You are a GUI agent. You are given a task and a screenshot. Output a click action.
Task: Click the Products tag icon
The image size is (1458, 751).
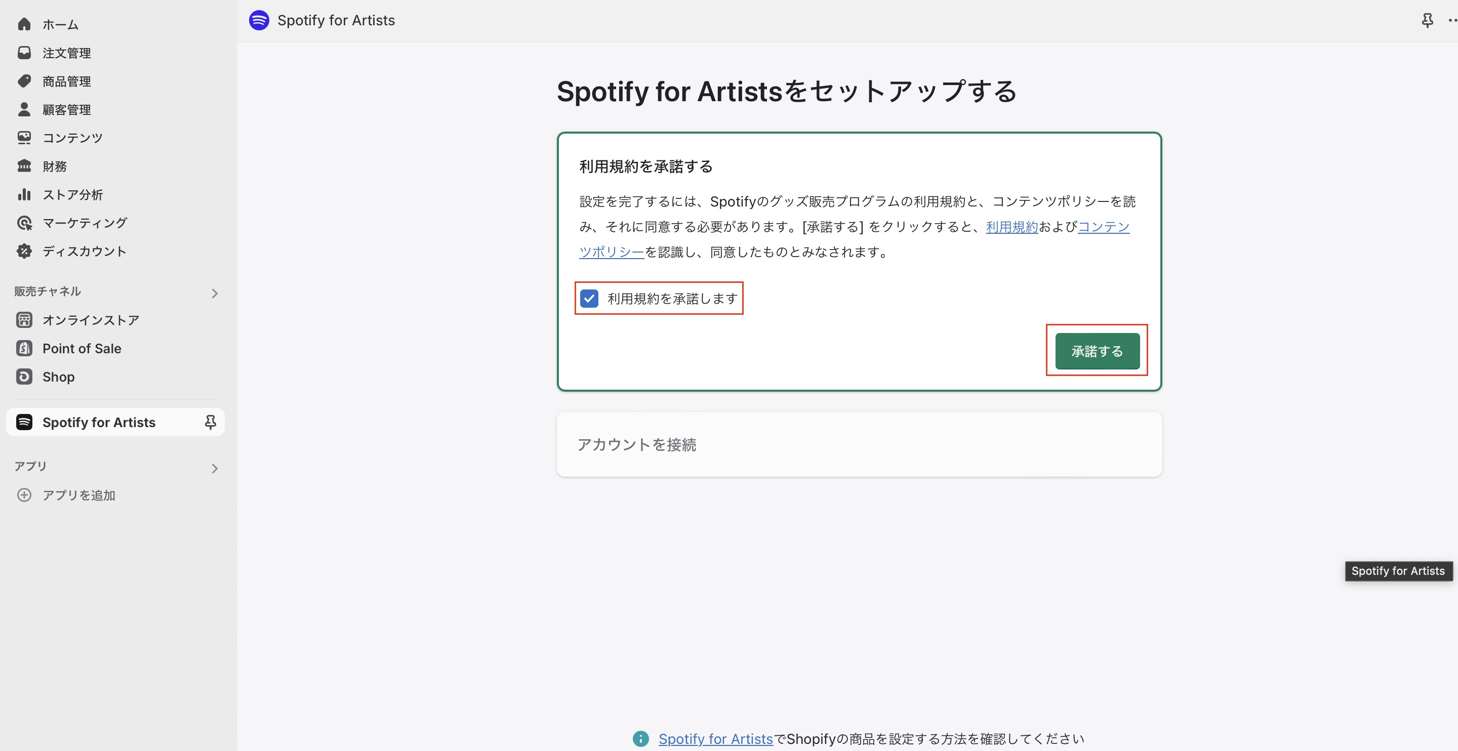pyautogui.click(x=24, y=81)
